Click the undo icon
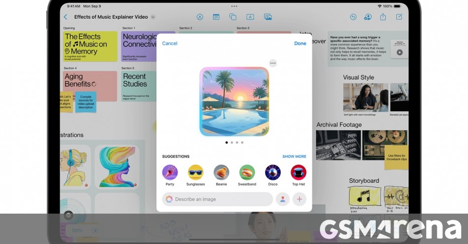Screen dimensions: 468x244 coord(353,17)
